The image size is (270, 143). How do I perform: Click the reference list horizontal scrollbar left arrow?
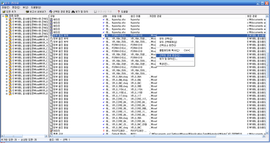pyautogui.click(x=51, y=136)
